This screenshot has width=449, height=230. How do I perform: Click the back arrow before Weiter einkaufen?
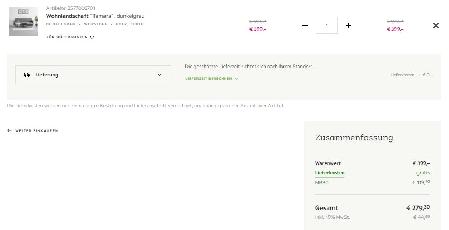(x=9, y=130)
